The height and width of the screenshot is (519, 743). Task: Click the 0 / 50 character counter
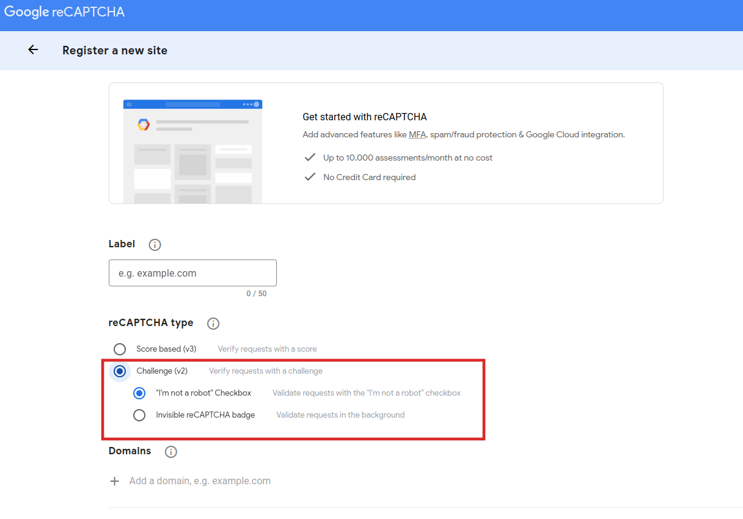[x=257, y=294]
